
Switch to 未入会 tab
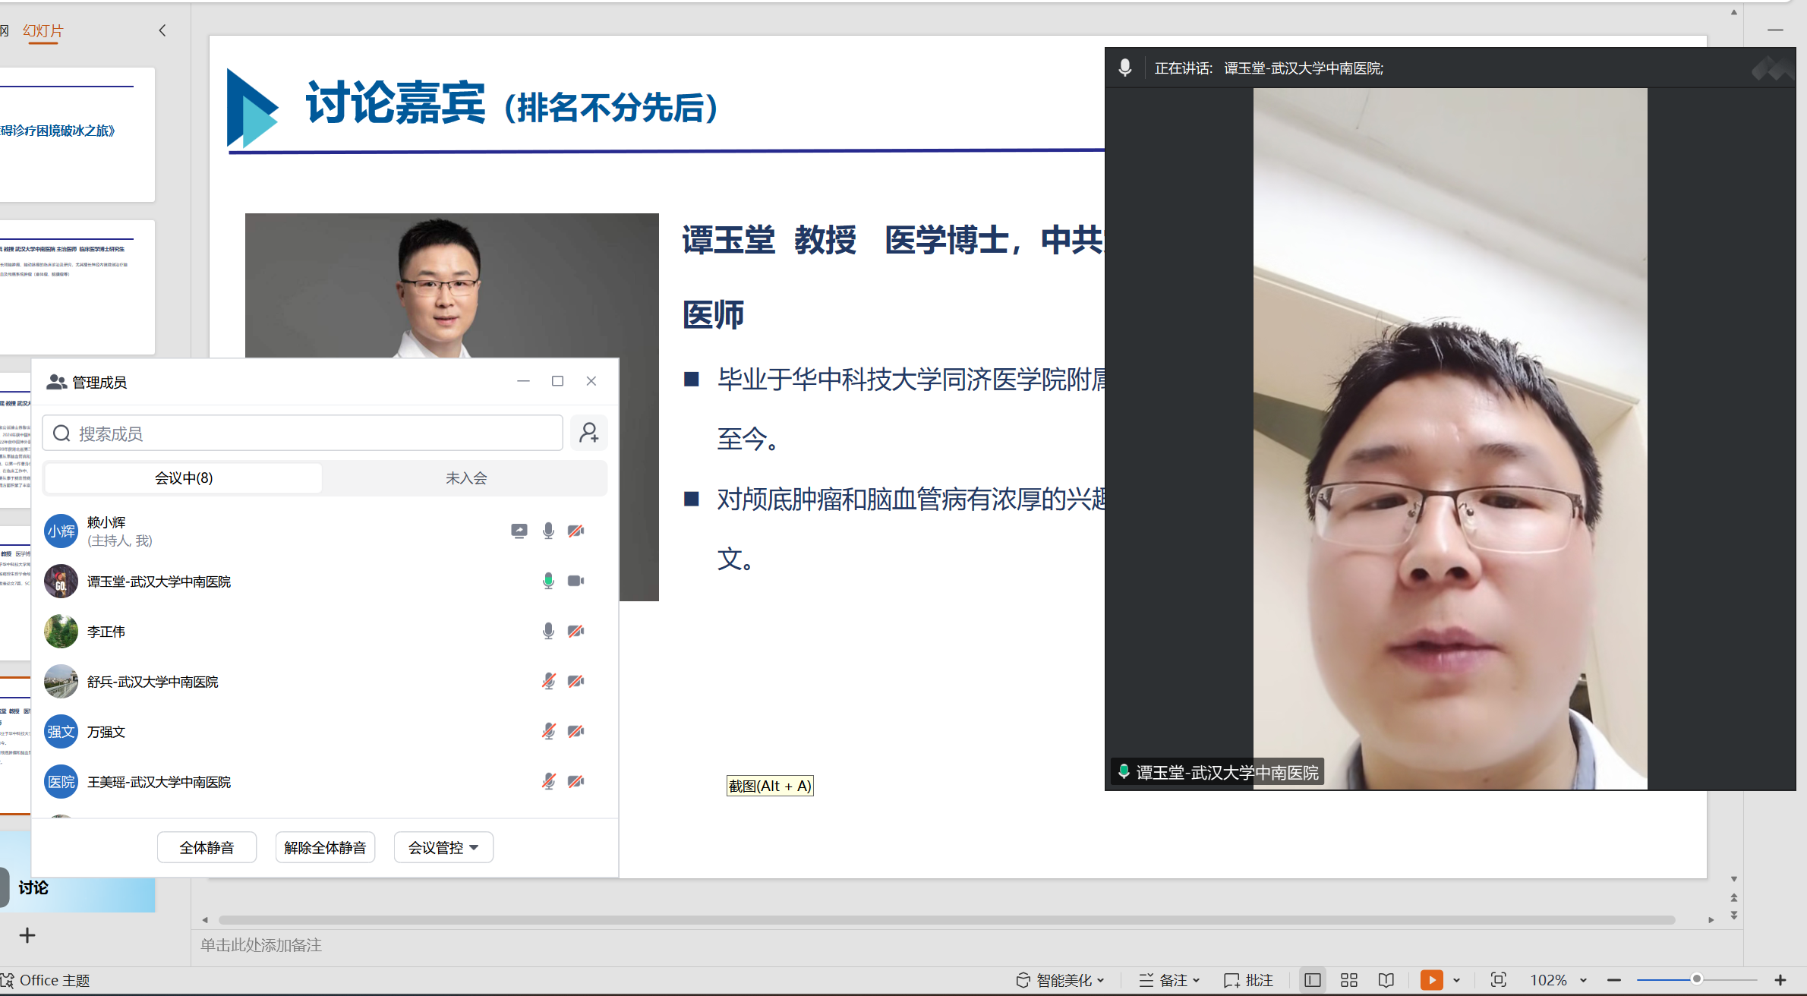tap(465, 478)
